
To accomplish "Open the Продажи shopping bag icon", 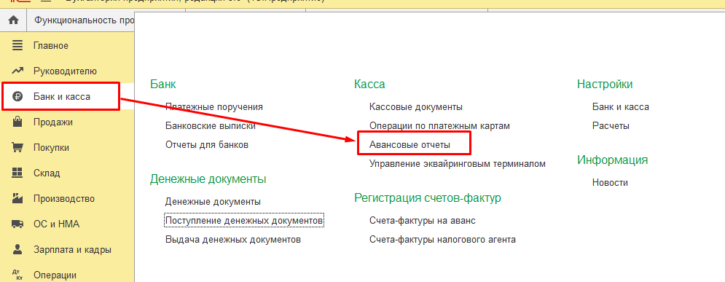I will click(x=17, y=122).
